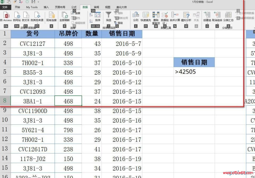Switch to the 插入 insert tab
The image size is (255, 178).
[x=46, y=7]
